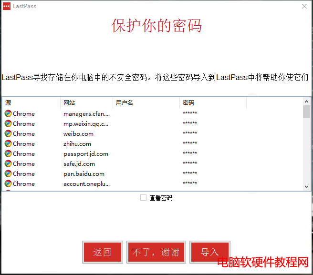Close the LastPass window

click(x=304, y=6)
